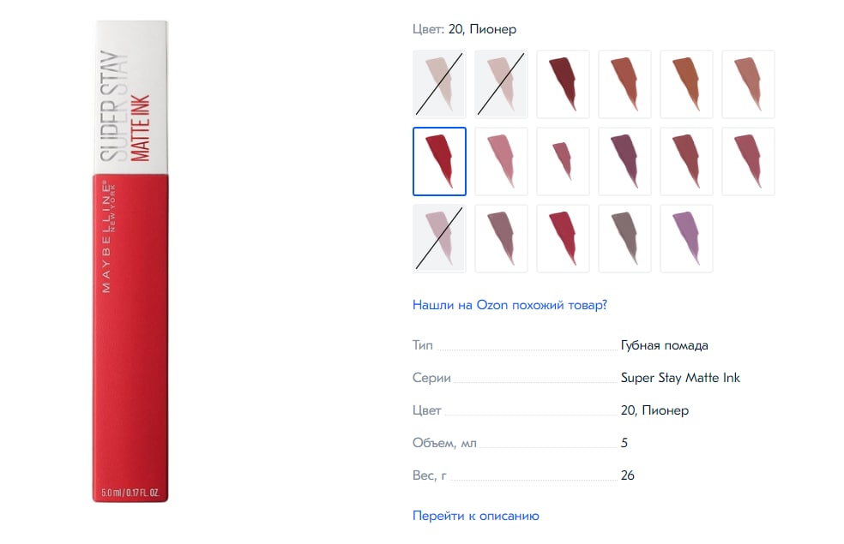Screen dimensions: 844x544
Task: Click the second crossed-out beige swatch
Action: click(x=501, y=85)
